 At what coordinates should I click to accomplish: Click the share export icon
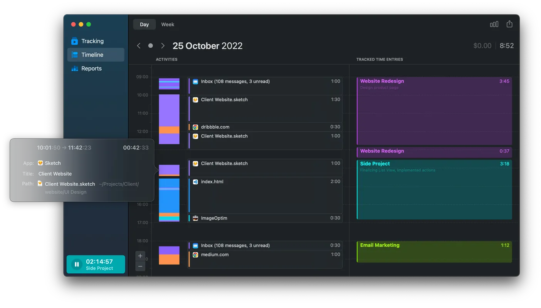pyautogui.click(x=509, y=24)
